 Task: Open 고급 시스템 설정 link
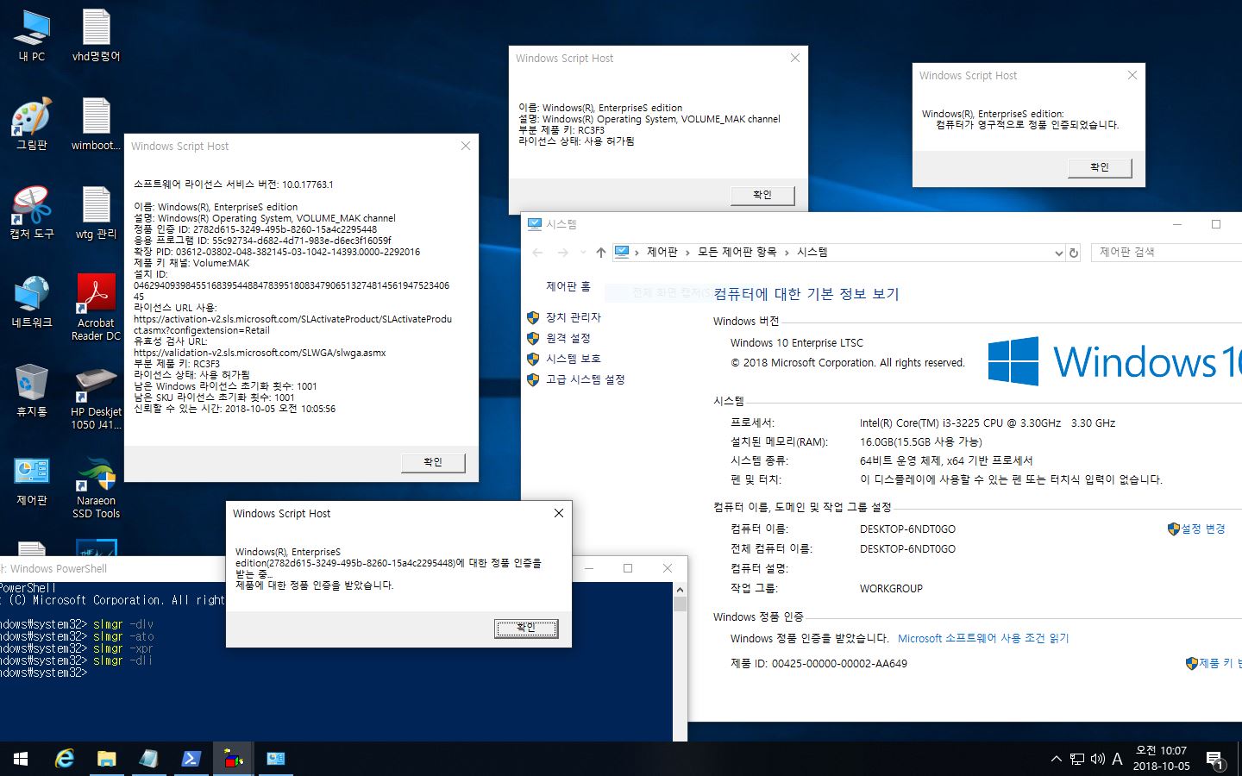click(x=586, y=379)
